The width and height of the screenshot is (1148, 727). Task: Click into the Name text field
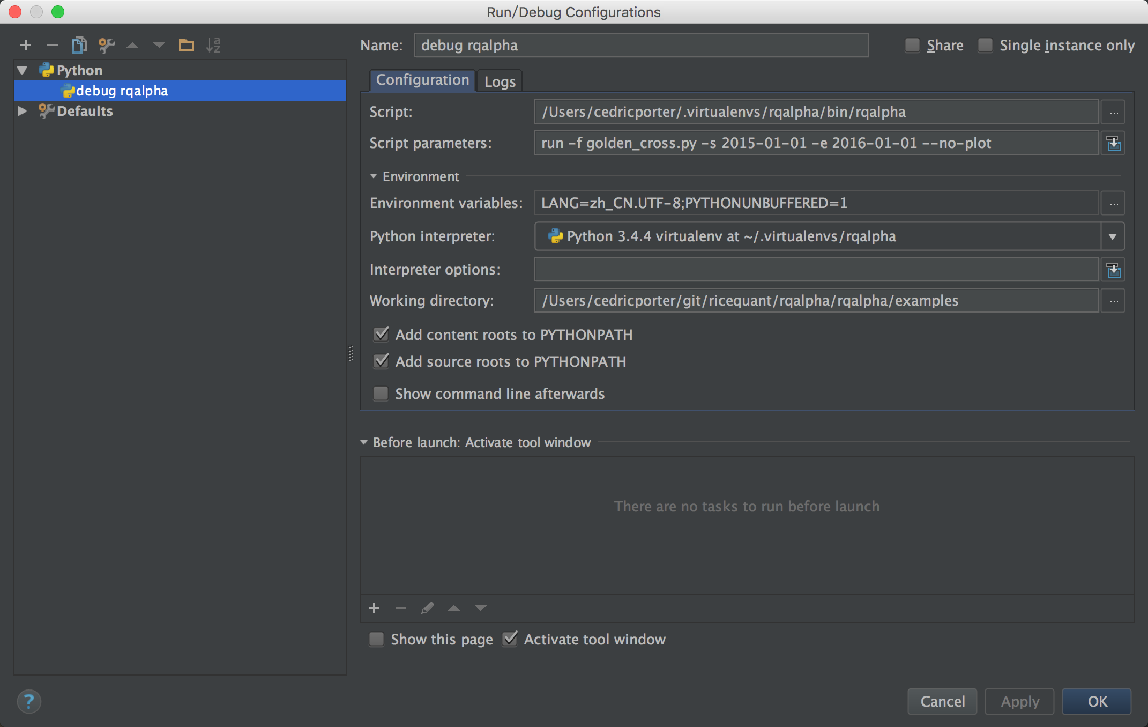(640, 45)
